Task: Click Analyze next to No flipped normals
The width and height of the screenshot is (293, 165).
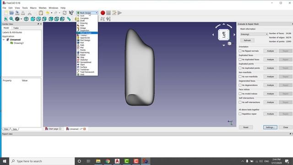Action: click(x=270, y=51)
